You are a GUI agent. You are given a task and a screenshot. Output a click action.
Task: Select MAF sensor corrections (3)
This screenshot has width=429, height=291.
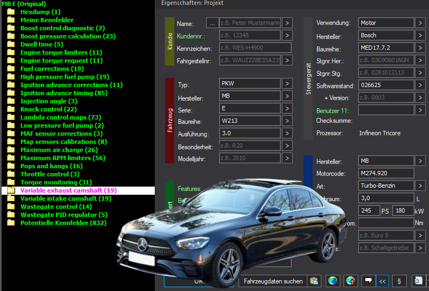coord(62,134)
